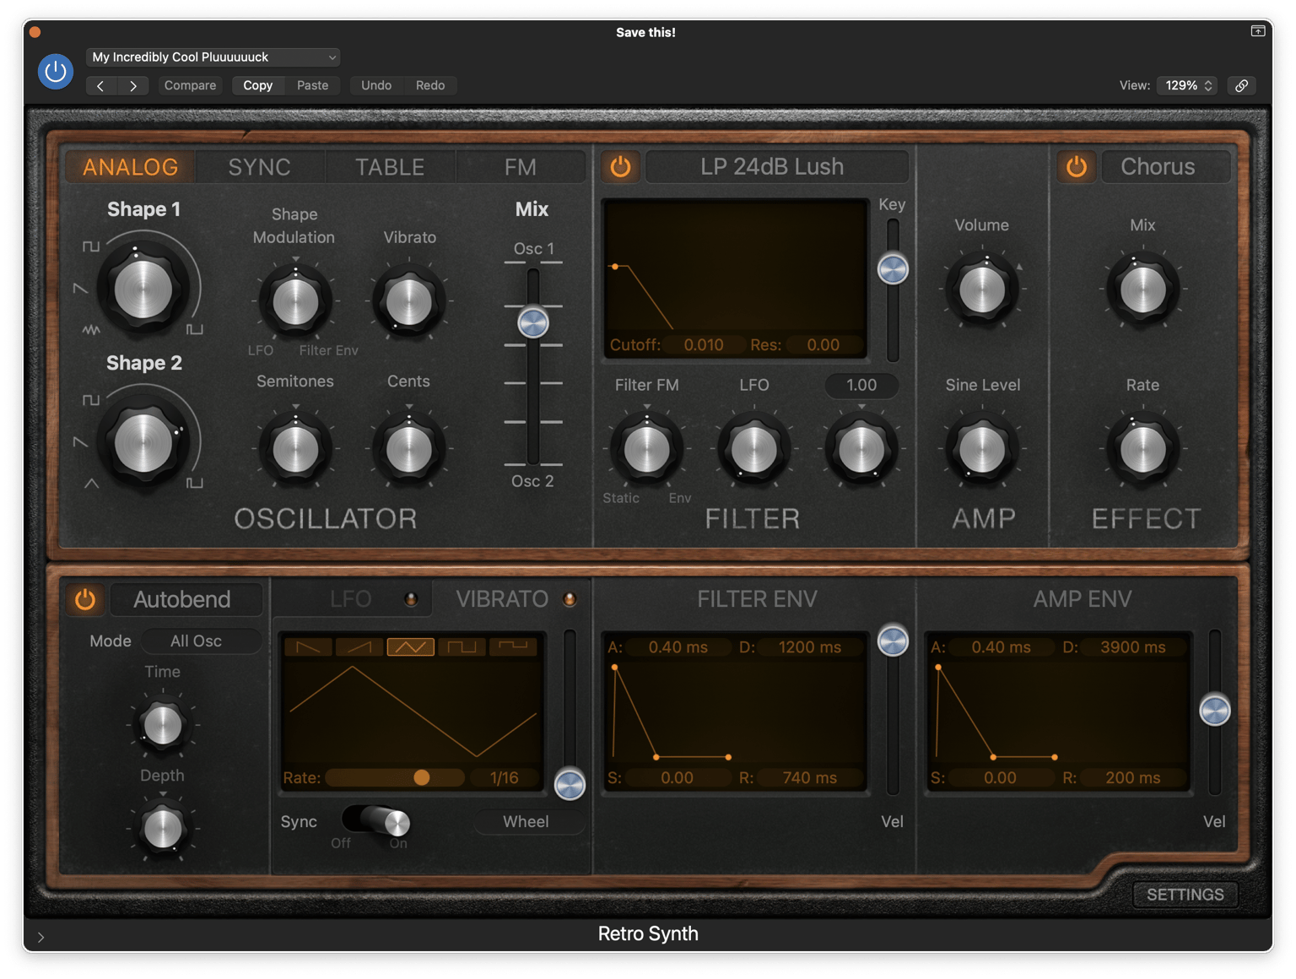Click the Paste button
The image size is (1296, 979).
click(x=312, y=85)
